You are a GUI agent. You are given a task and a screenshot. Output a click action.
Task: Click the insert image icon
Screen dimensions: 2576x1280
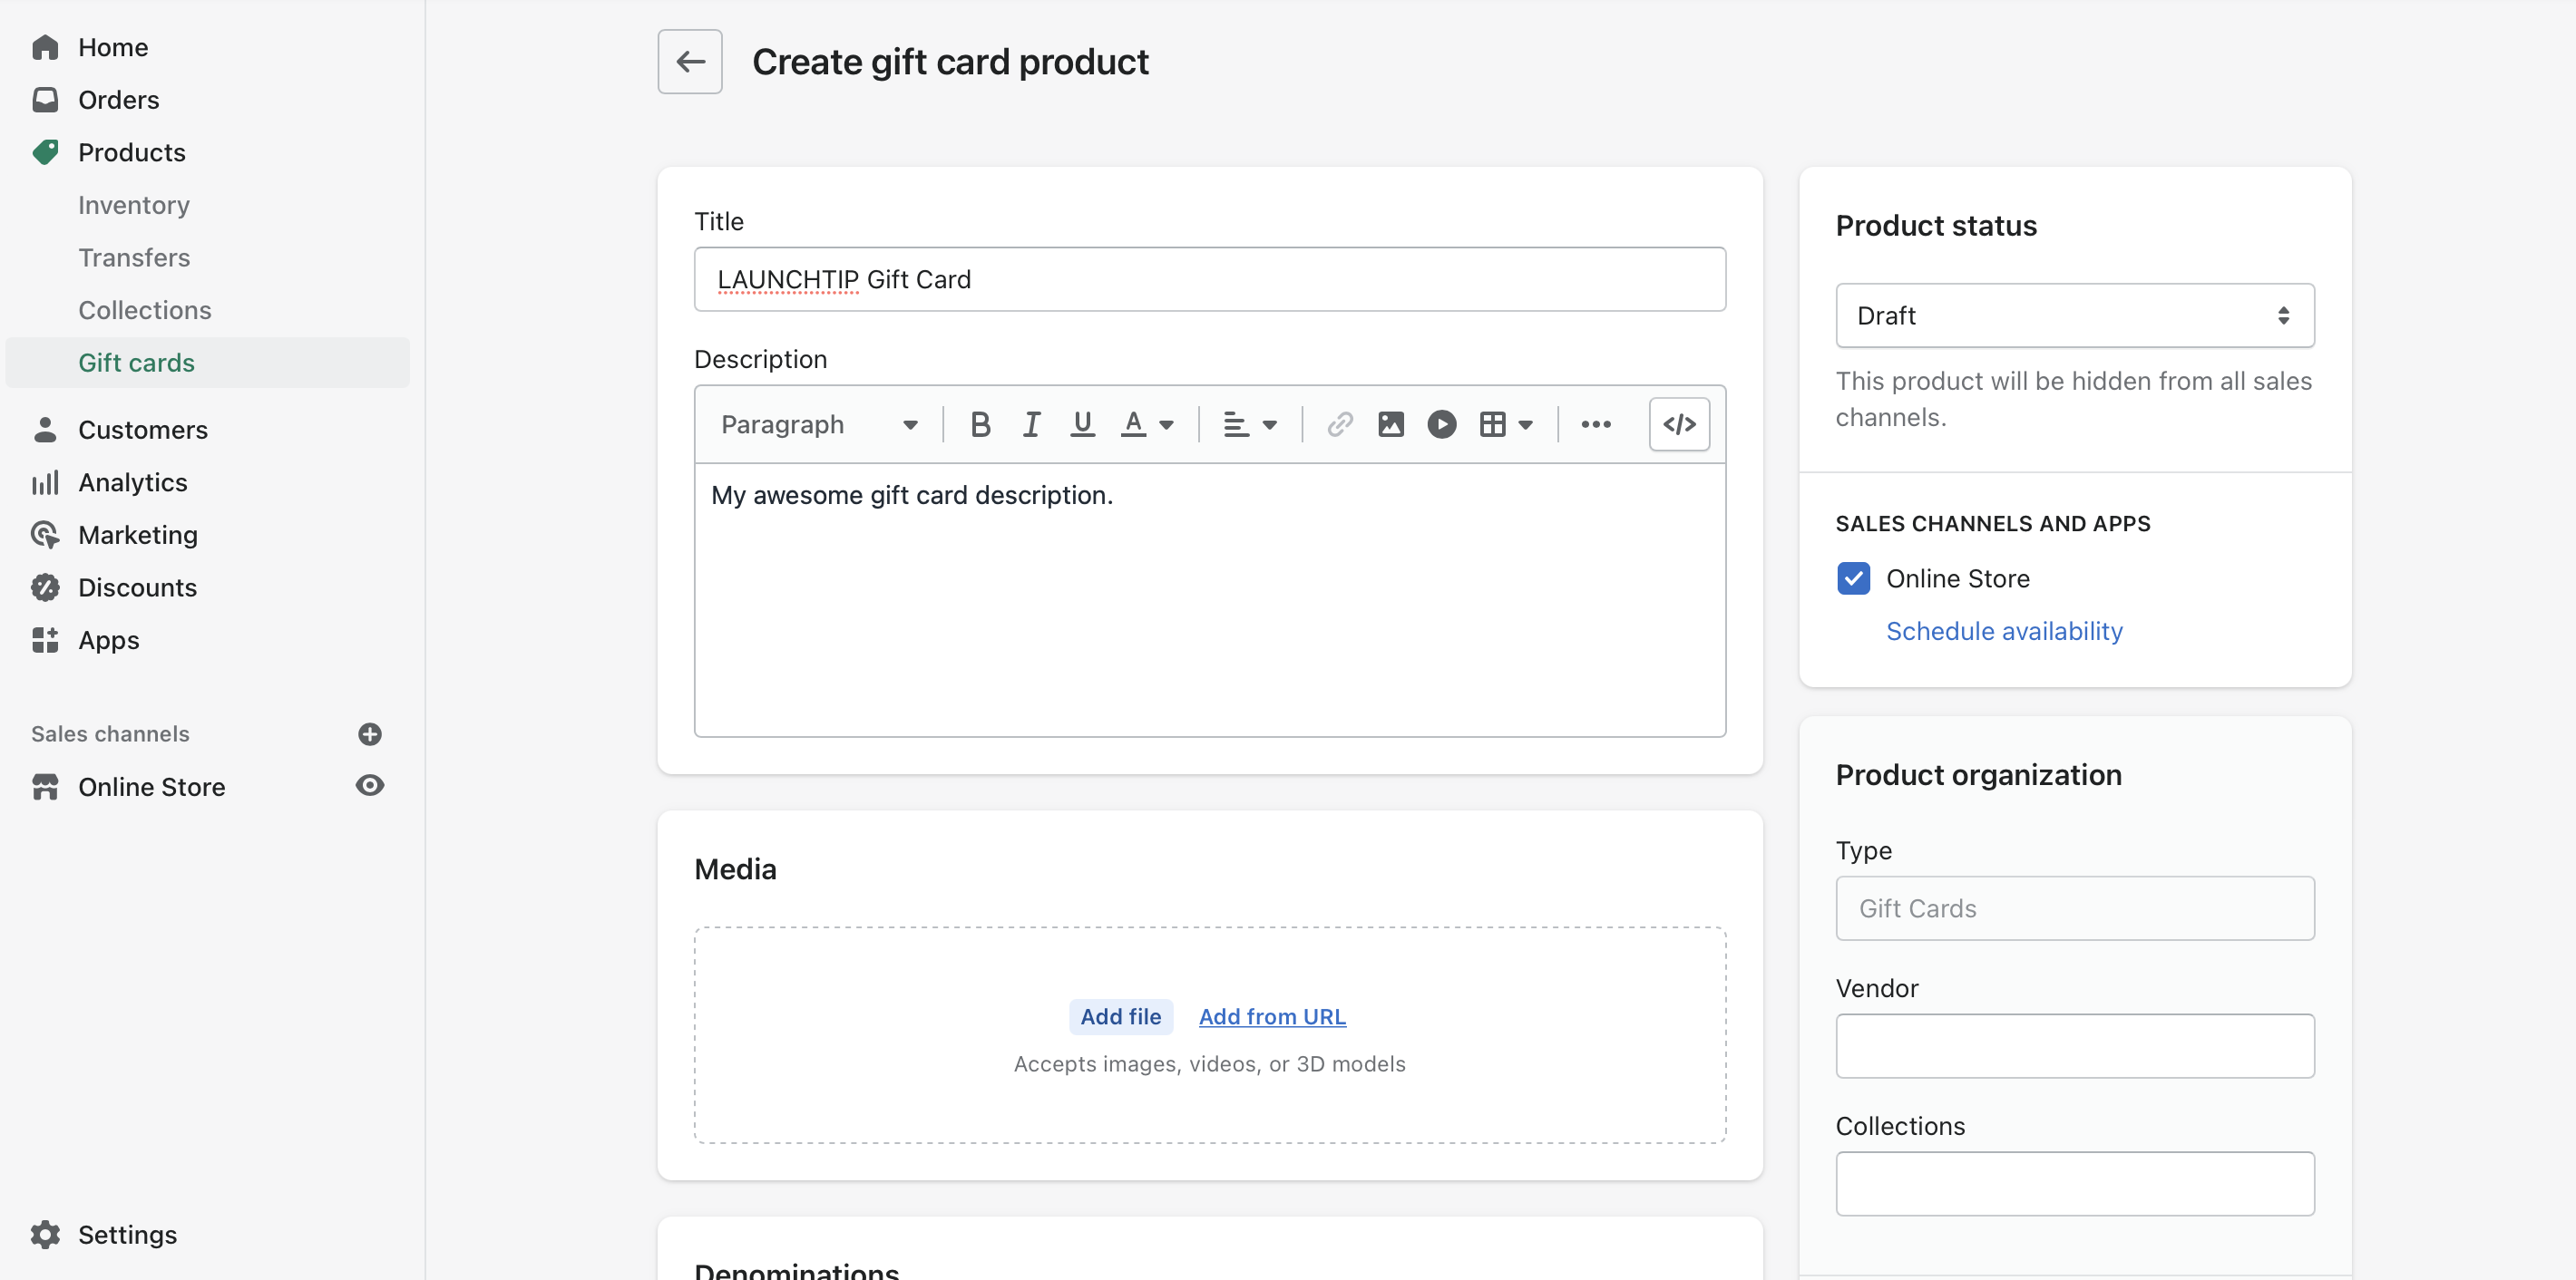(x=1391, y=424)
